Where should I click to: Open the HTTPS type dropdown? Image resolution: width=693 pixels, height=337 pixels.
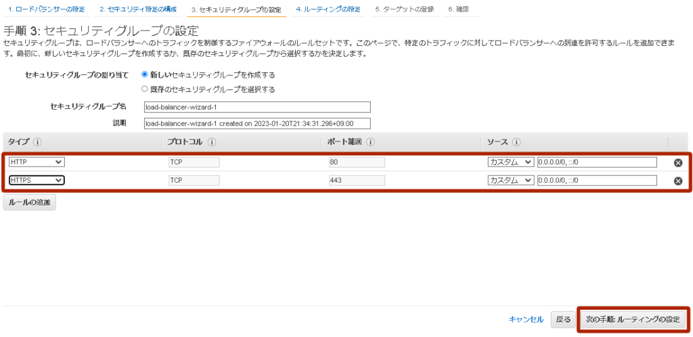pyautogui.click(x=37, y=180)
